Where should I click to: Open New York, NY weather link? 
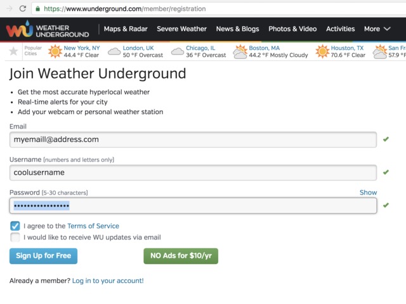82,48
